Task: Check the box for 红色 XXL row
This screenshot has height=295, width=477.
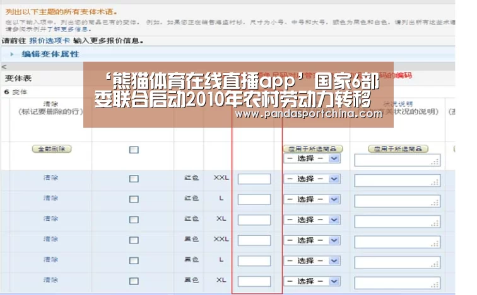Action: coord(134,179)
